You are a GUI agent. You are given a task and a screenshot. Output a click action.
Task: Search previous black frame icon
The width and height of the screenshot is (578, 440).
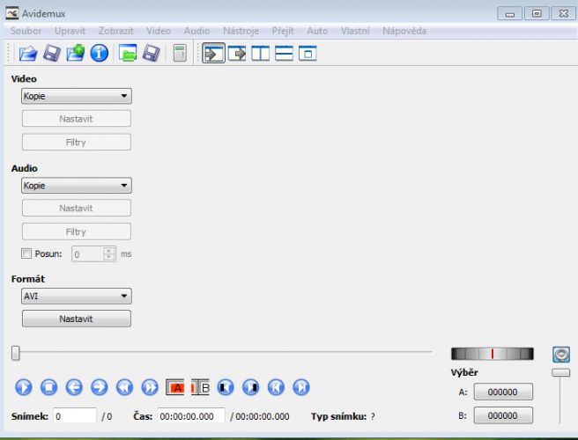point(226,387)
